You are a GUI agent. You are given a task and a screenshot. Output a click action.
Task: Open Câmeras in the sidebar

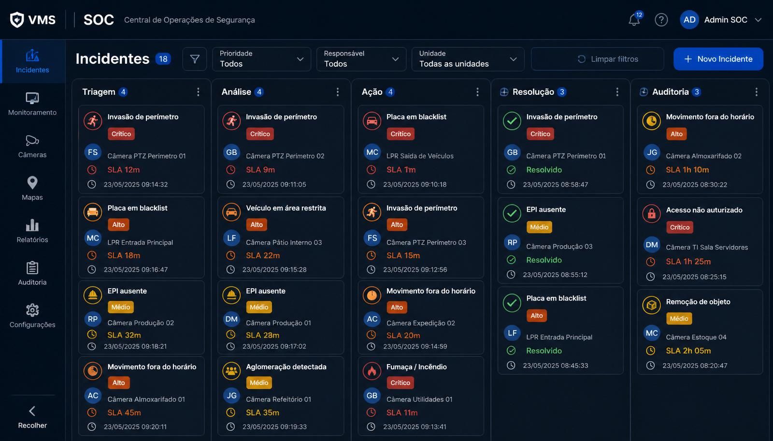pos(32,147)
